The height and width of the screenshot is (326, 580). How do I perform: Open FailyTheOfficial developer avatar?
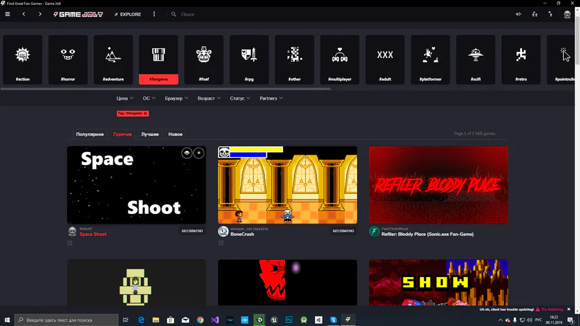[x=374, y=231]
